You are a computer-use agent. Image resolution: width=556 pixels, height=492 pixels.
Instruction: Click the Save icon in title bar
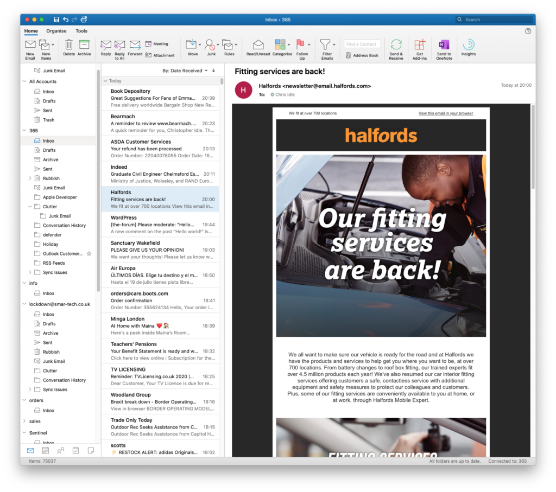coord(56,20)
